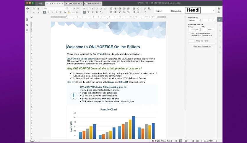Select the Normal paragraph style
Viewport: 247px width, 143px height.
(161, 11)
